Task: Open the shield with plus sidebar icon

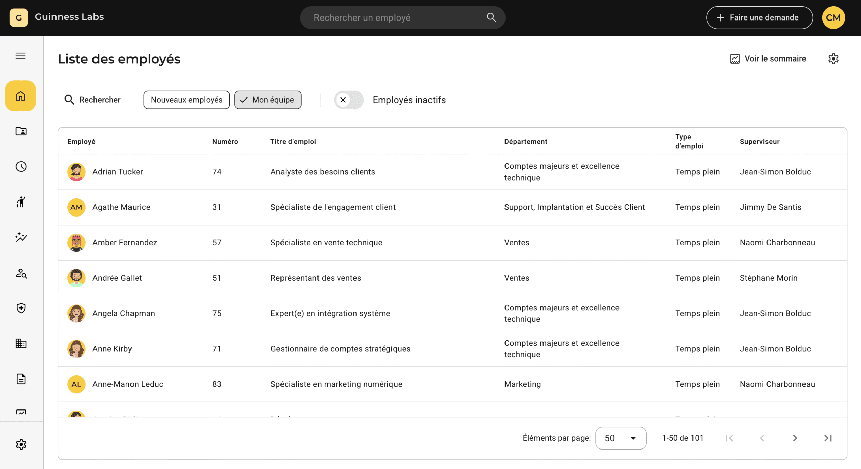Action: [21, 308]
